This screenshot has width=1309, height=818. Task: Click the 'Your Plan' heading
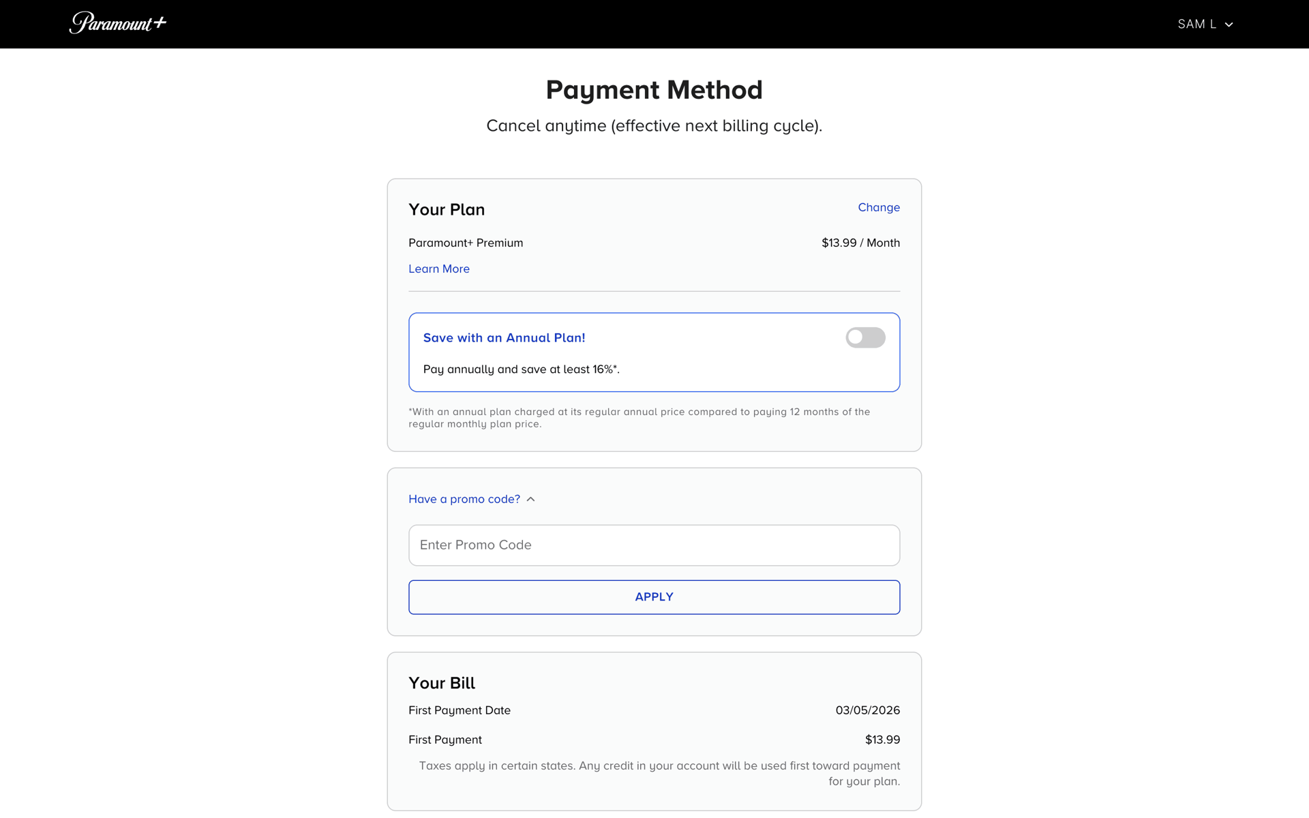[447, 209]
